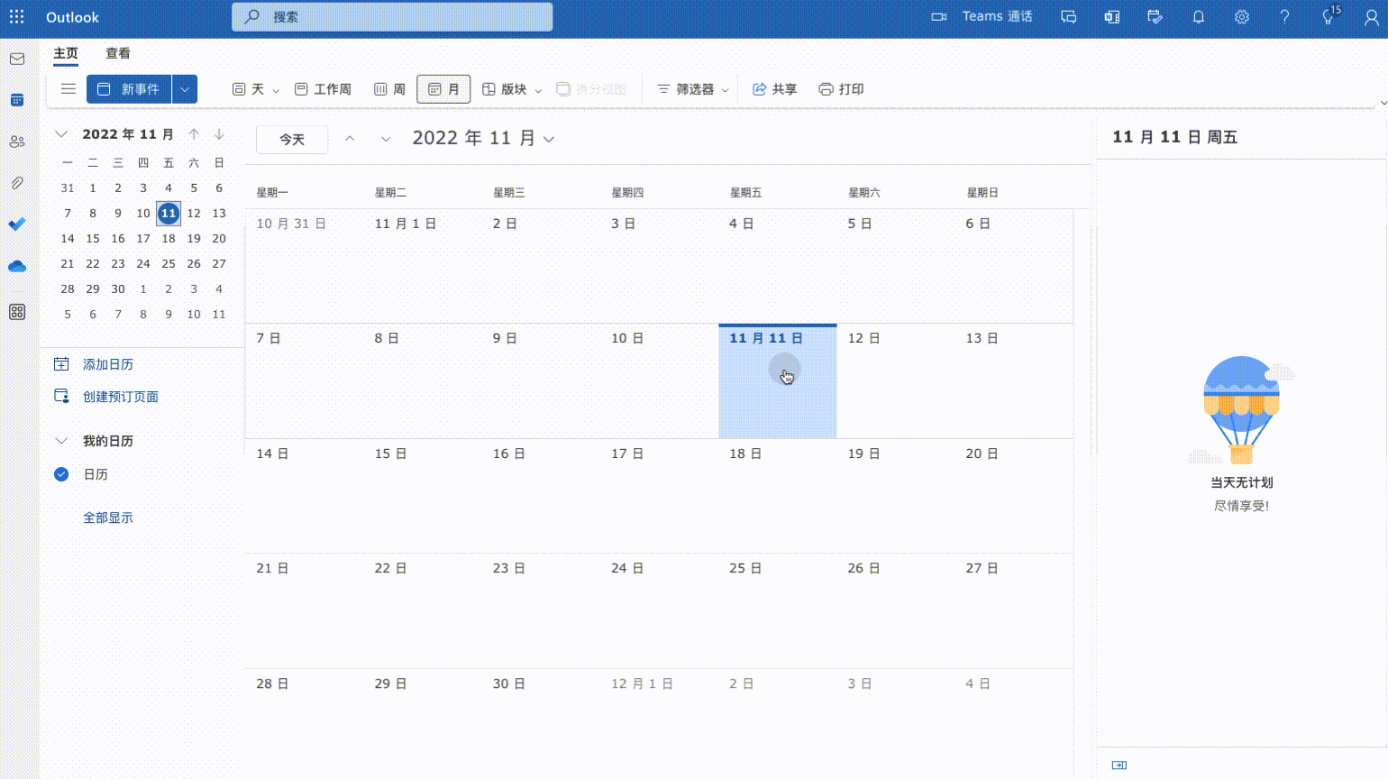Open the app launcher grid icon
This screenshot has height=779, width=1388.
click(16, 17)
